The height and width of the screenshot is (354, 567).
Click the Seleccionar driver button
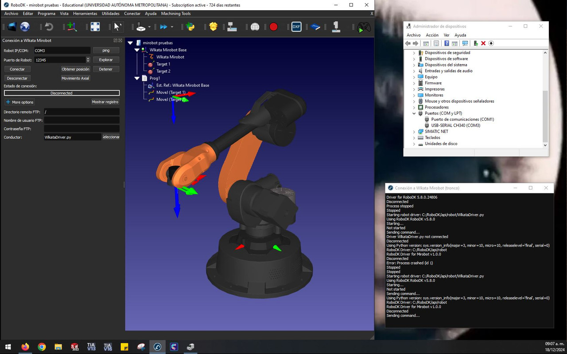point(111,137)
